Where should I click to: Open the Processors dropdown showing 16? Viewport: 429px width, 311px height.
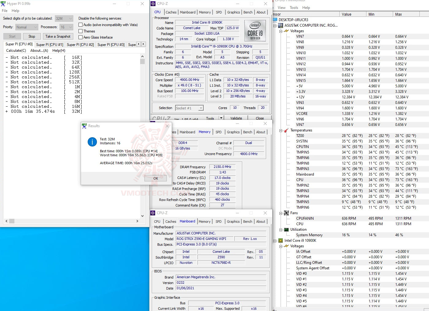point(67,27)
